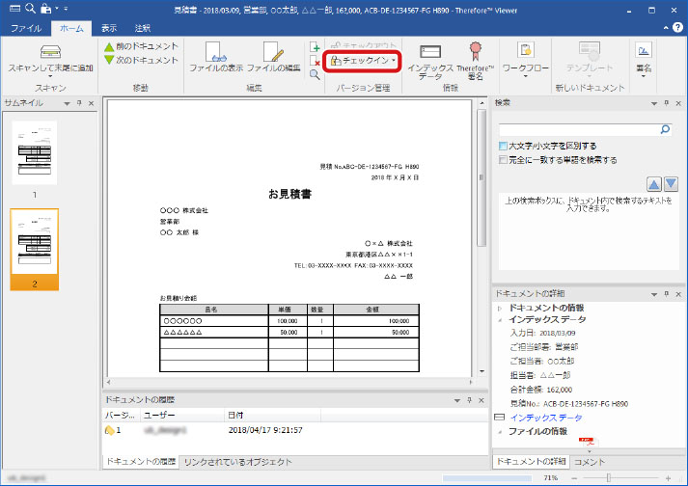
Task: Check 完全に一致する単語を検索する option
Action: click(x=503, y=160)
